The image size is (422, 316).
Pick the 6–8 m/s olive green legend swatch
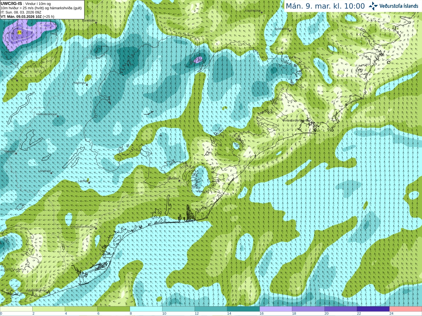coord(113,309)
